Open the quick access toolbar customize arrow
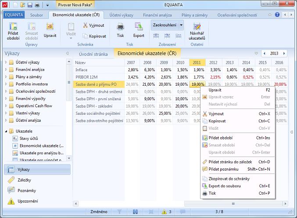Image resolution: width=297 pixels, height=218 pixels. (47, 5)
